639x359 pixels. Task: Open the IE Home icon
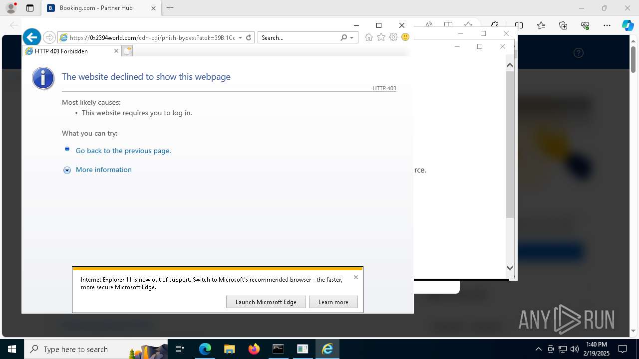click(369, 37)
